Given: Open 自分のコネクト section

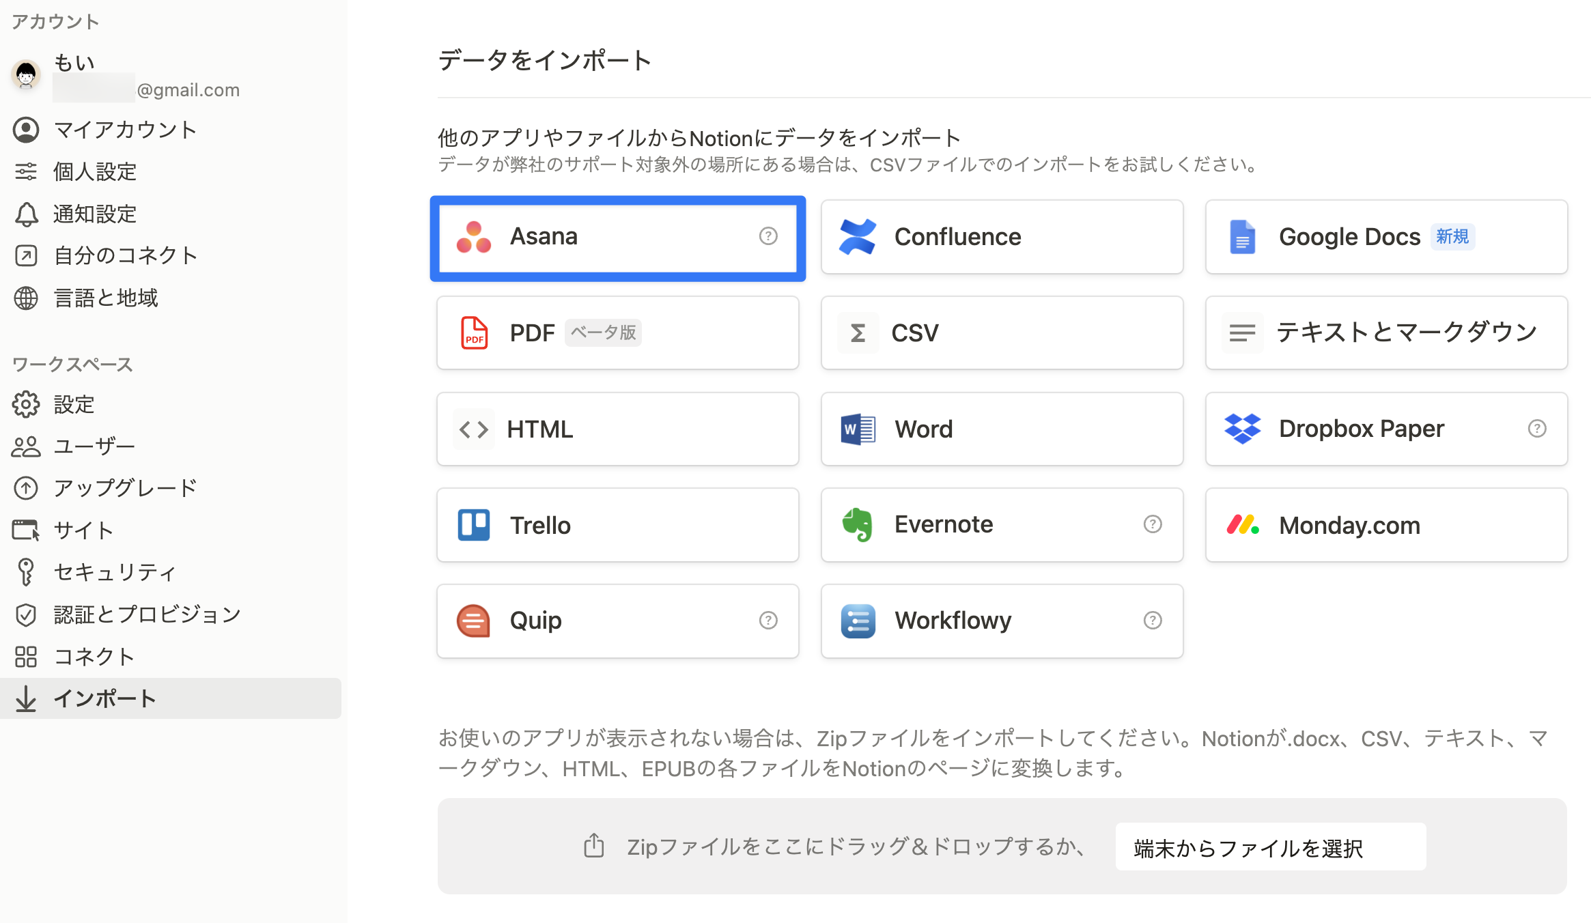Looking at the screenshot, I should [171, 256].
